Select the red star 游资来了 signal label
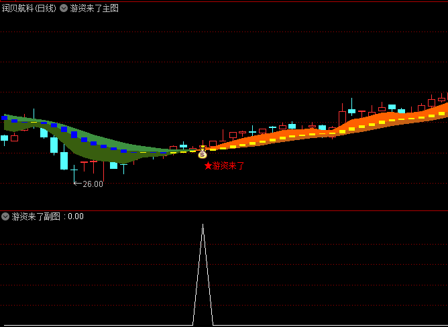The width and height of the screenshot is (448, 327). 224,166
